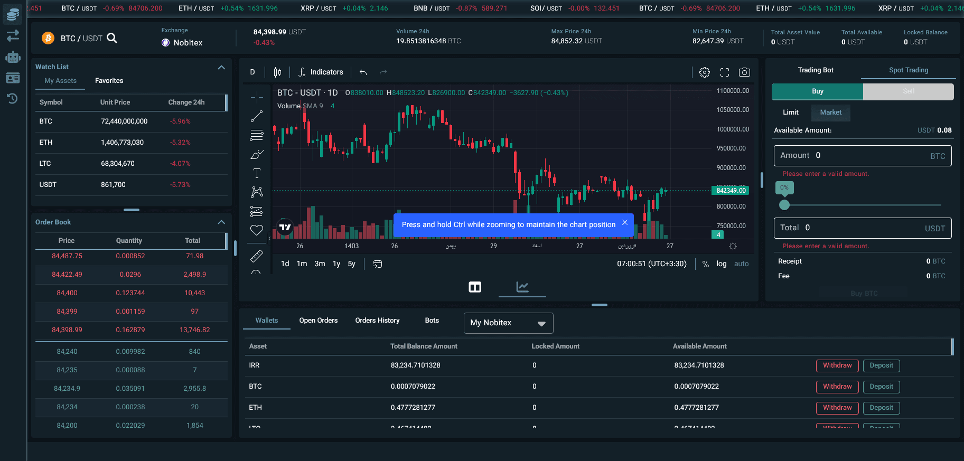964x461 pixels.
Task: Set chart range to 3m
Action: pyautogui.click(x=320, y=264)
